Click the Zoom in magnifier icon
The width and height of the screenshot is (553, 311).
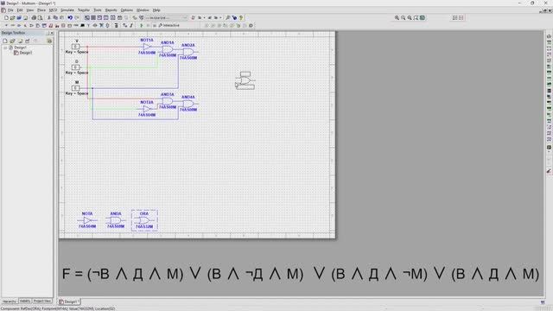[397, 17]
